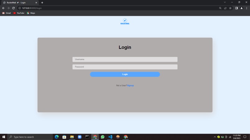
Task: Open the Gmail bookmark
Action: tap(7, 13)
